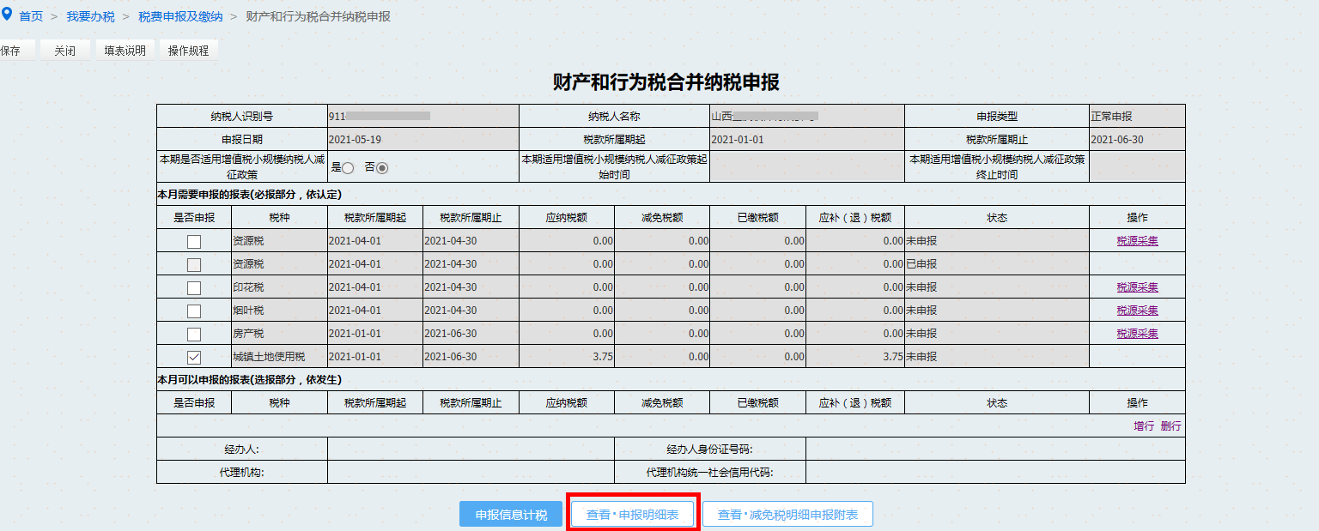Open 我要办税 breadcrumb link

pyautogui.click(x=90, y=16)
